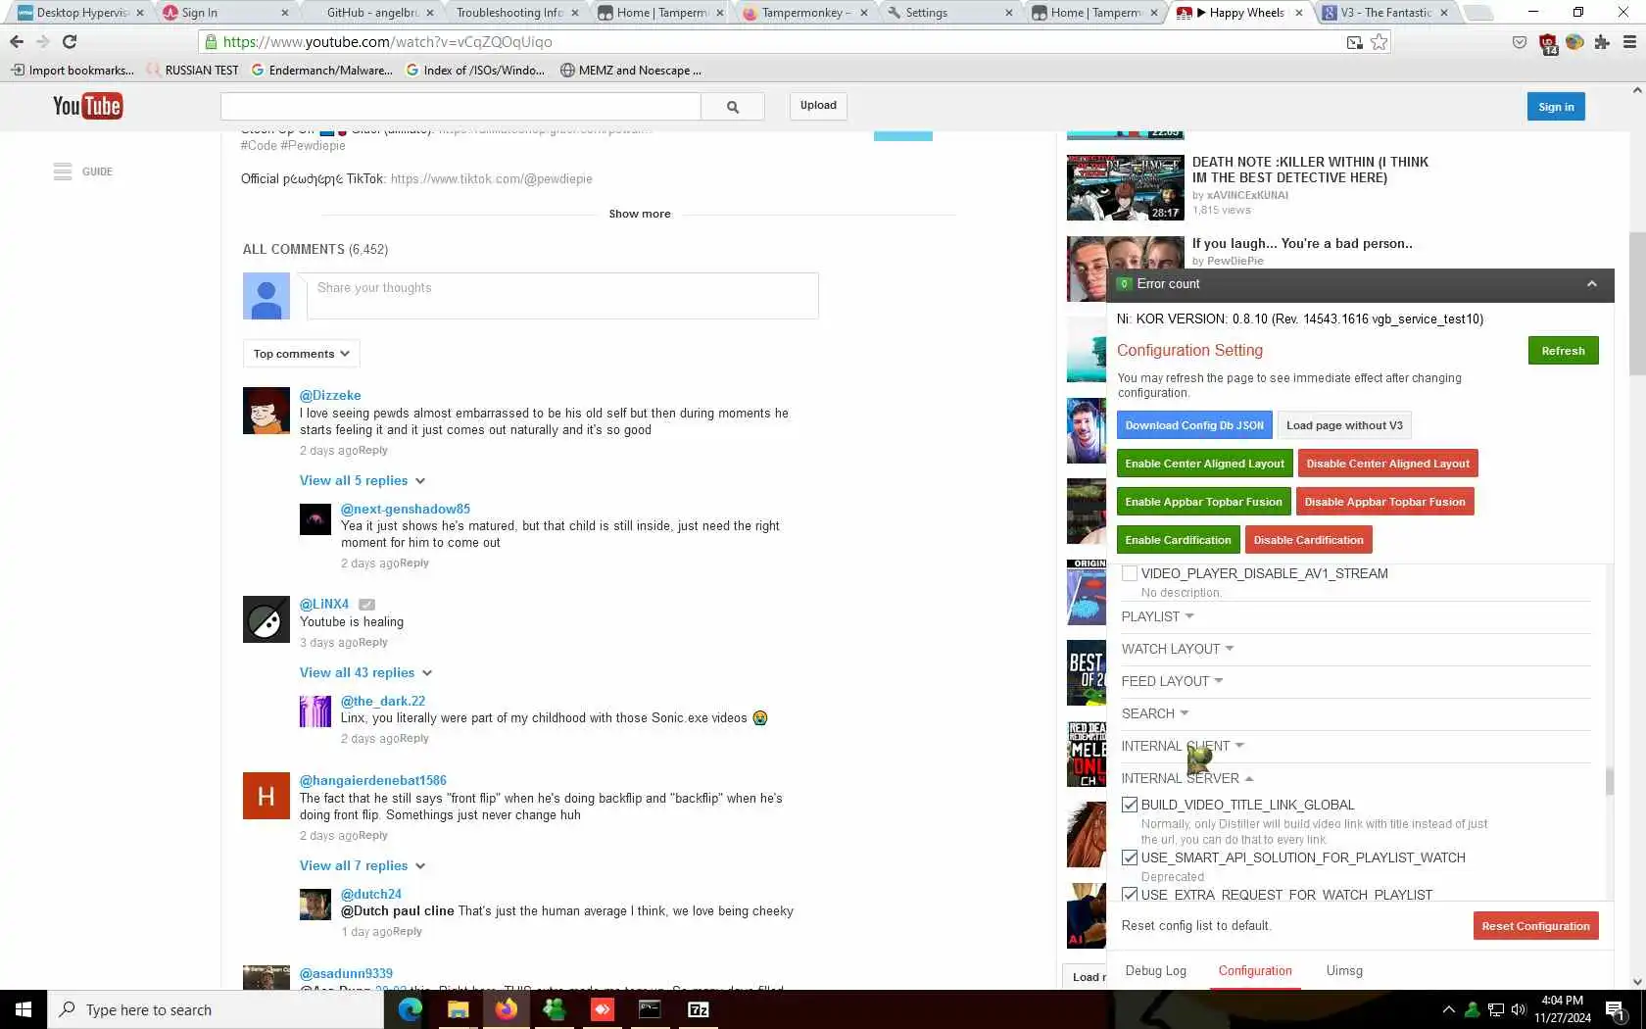
Task: Switch to the Tampermonkey browser tab
Action: 806,13
